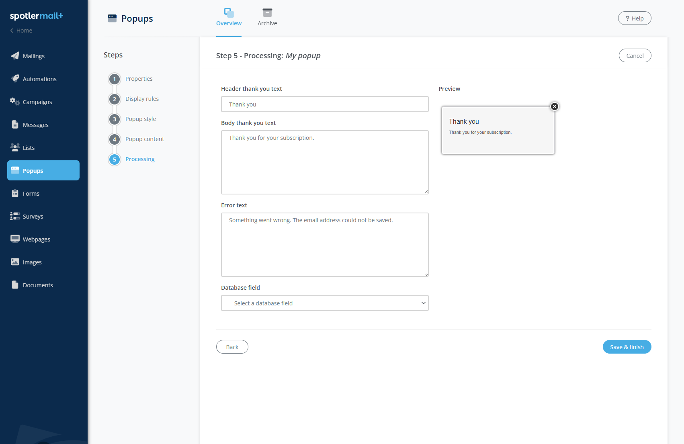
Task: Click the Cancel button
Action: point(635,55)
